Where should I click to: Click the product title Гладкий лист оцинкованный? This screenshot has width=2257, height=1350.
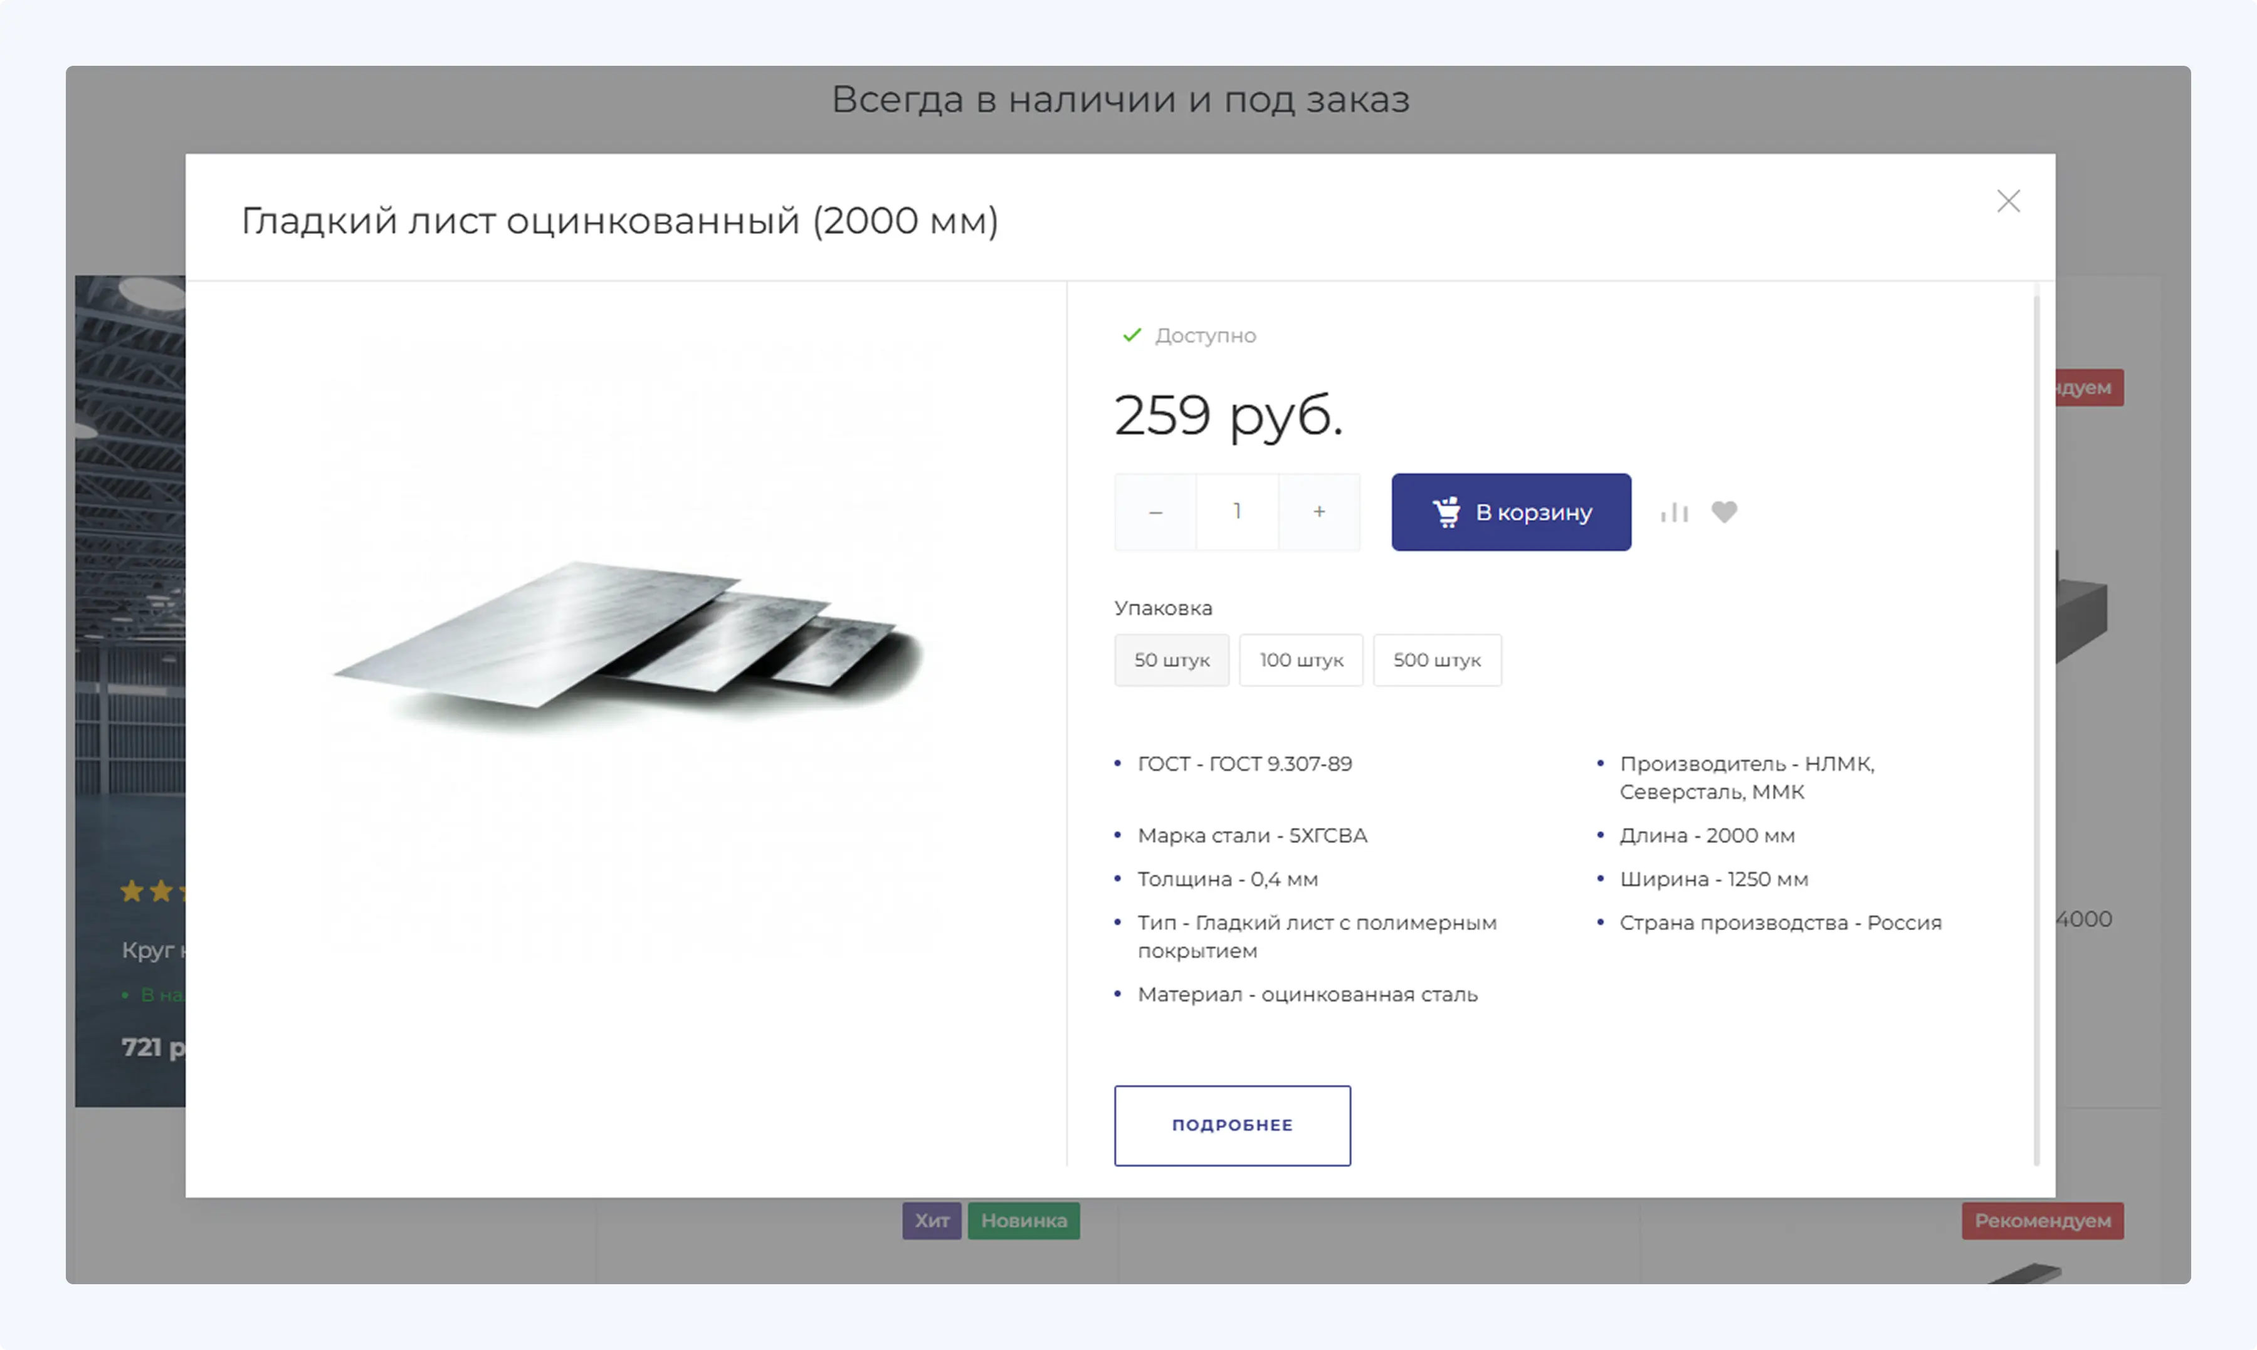(x=619, y=221)
